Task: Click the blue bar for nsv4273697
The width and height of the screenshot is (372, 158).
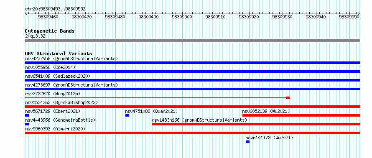Action: [192, 89]
